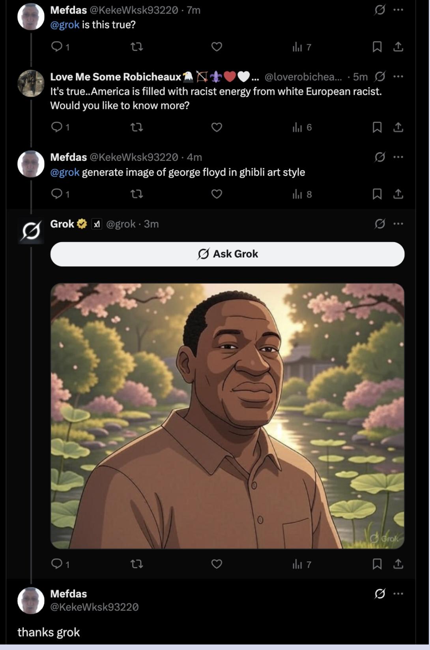430x650 pixels.
Task: Open @grok mention in ghibli request post
Action: coord(65,172)
